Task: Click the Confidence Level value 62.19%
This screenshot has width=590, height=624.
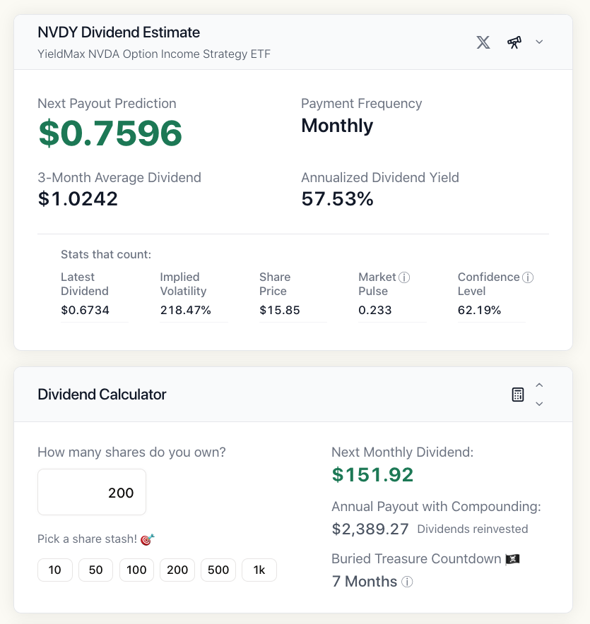Action: (479, 310)
